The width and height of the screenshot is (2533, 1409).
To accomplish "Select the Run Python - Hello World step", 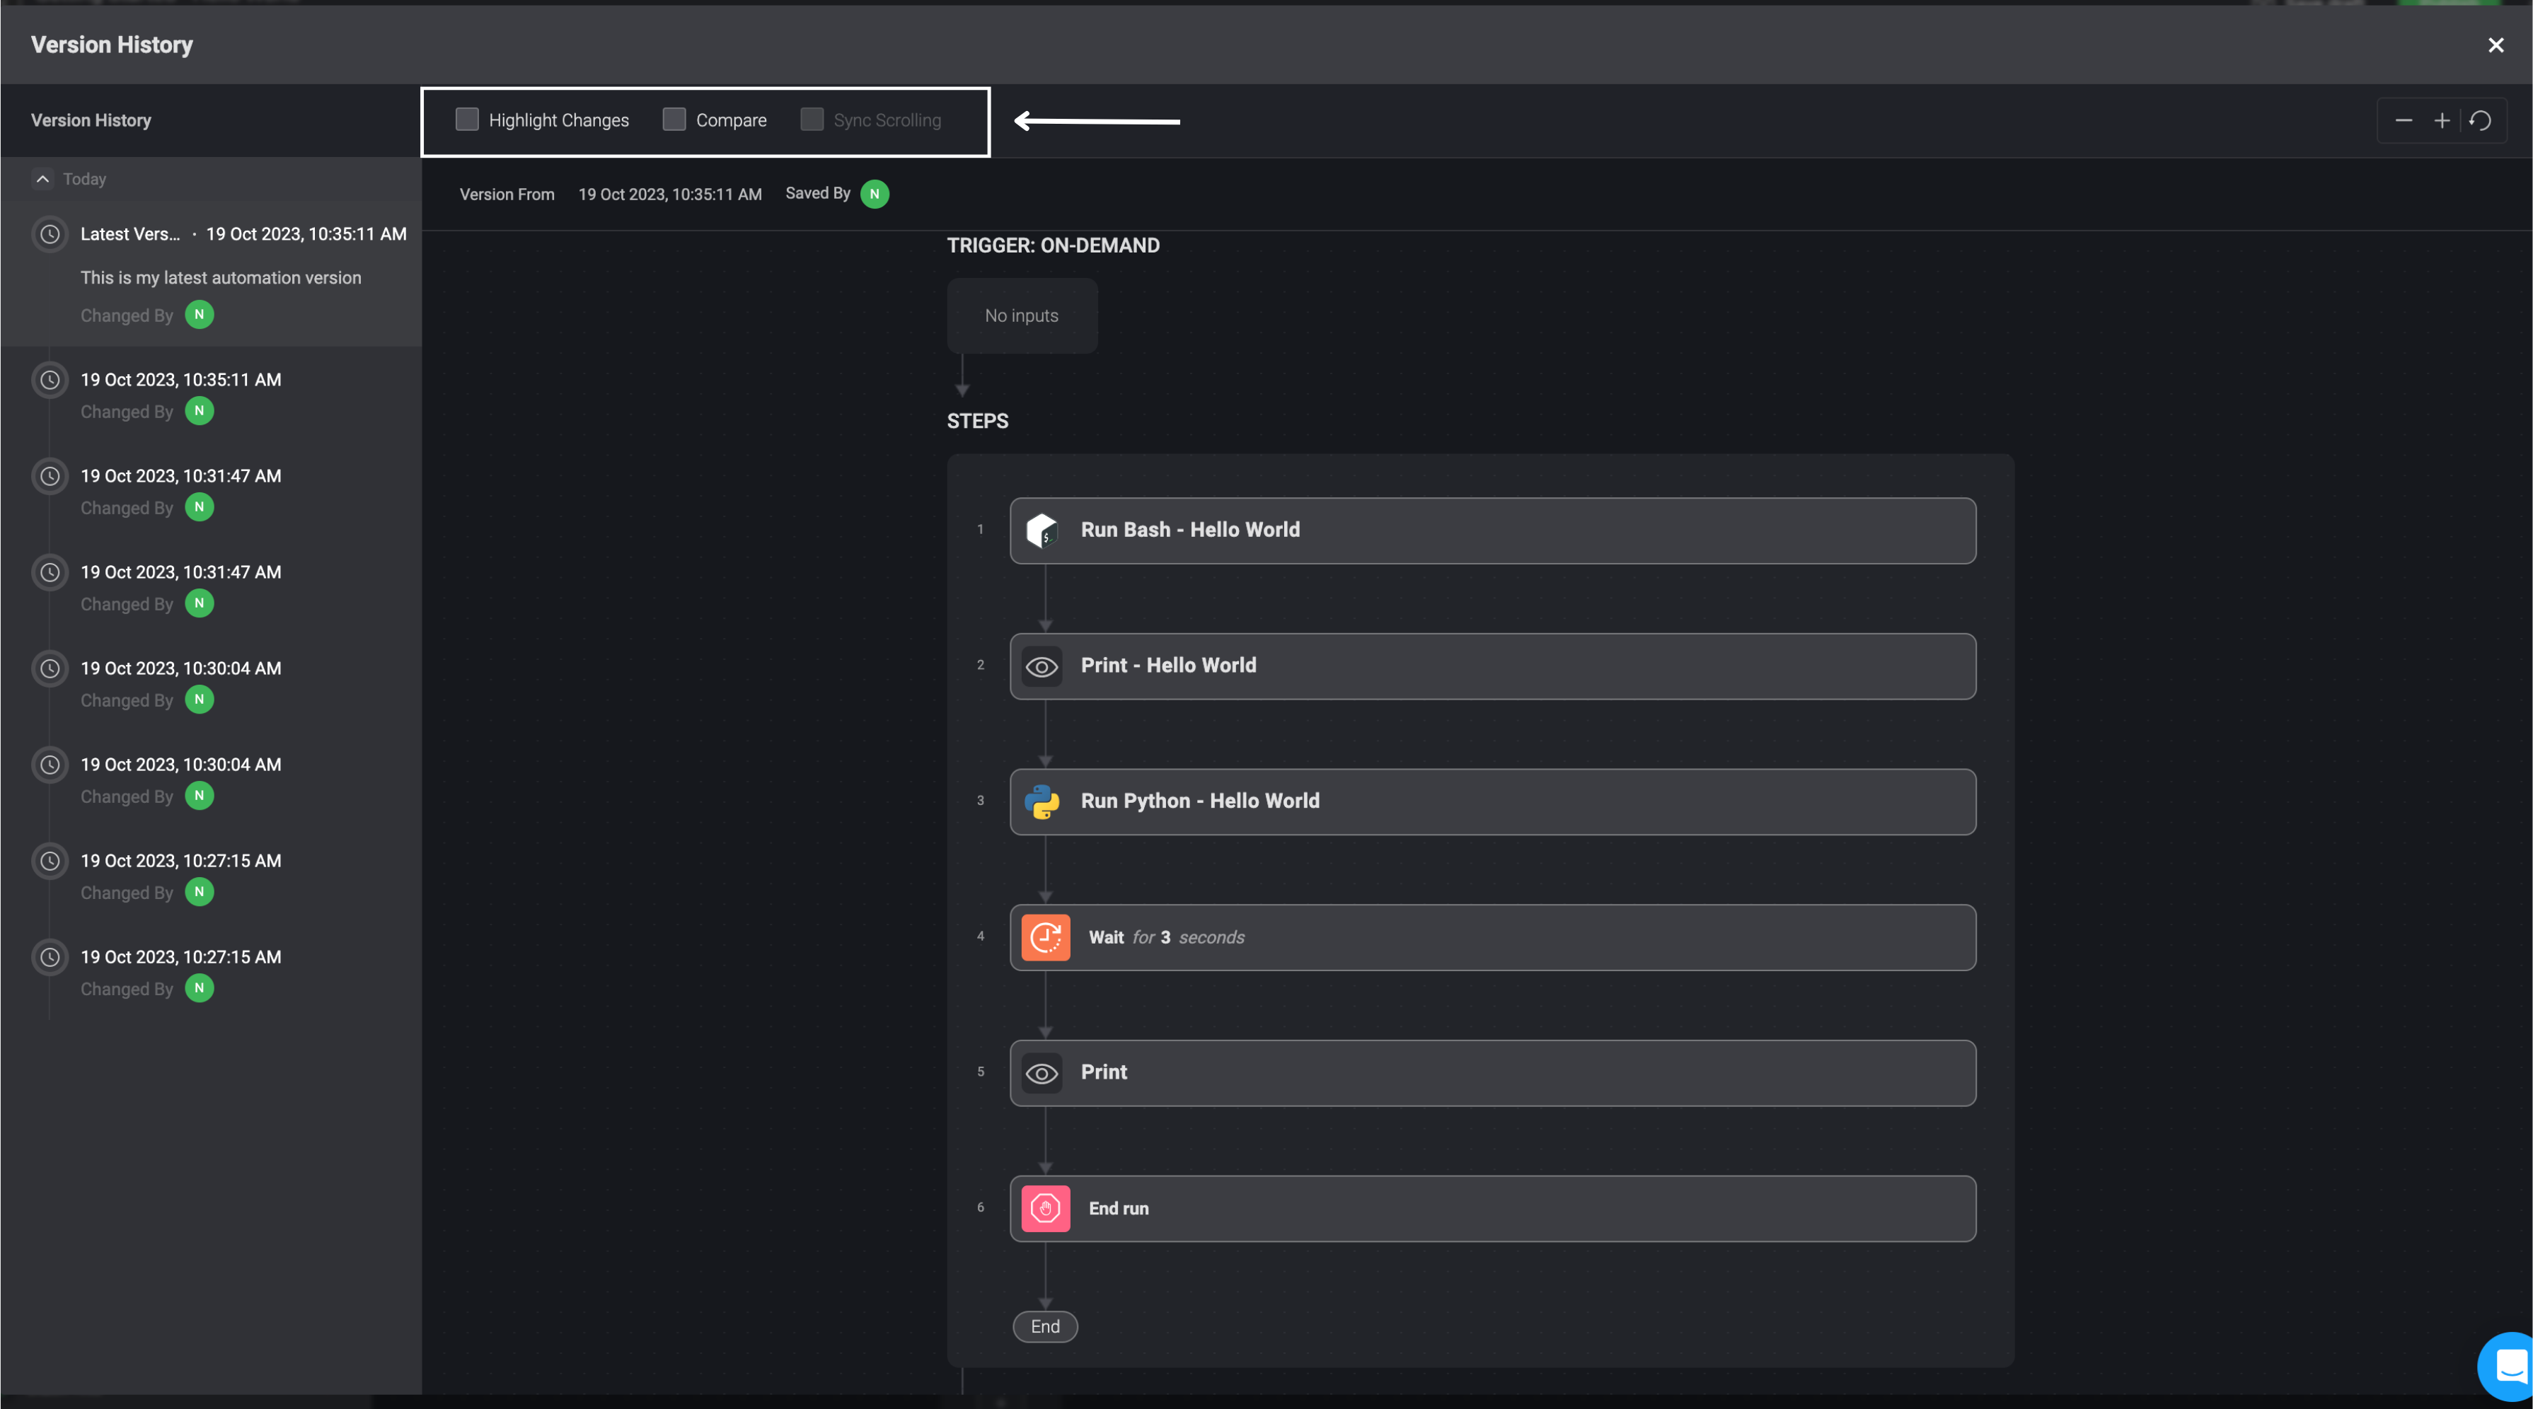I will (x=1493, y=802).
